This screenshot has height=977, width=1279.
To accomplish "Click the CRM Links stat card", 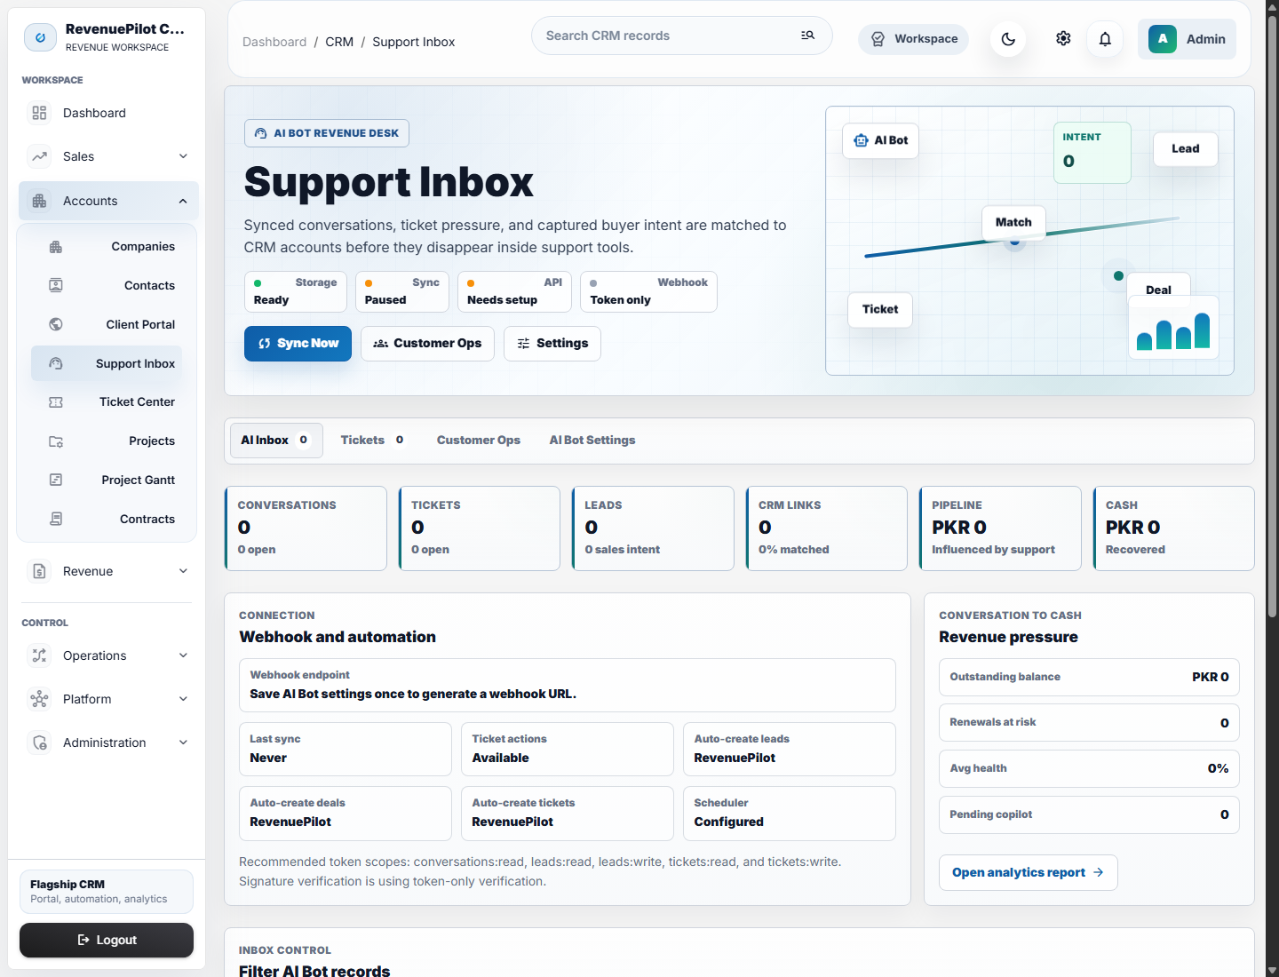I will (x=826, y=528).
